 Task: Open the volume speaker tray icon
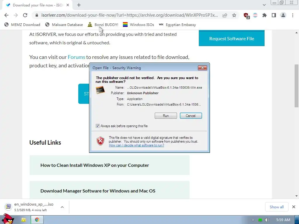point(267,220)
